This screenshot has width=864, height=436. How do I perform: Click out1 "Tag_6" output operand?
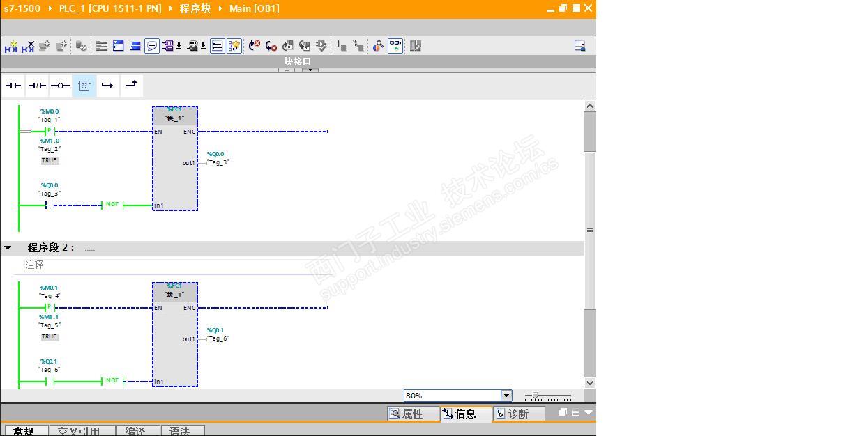(218, 338)
